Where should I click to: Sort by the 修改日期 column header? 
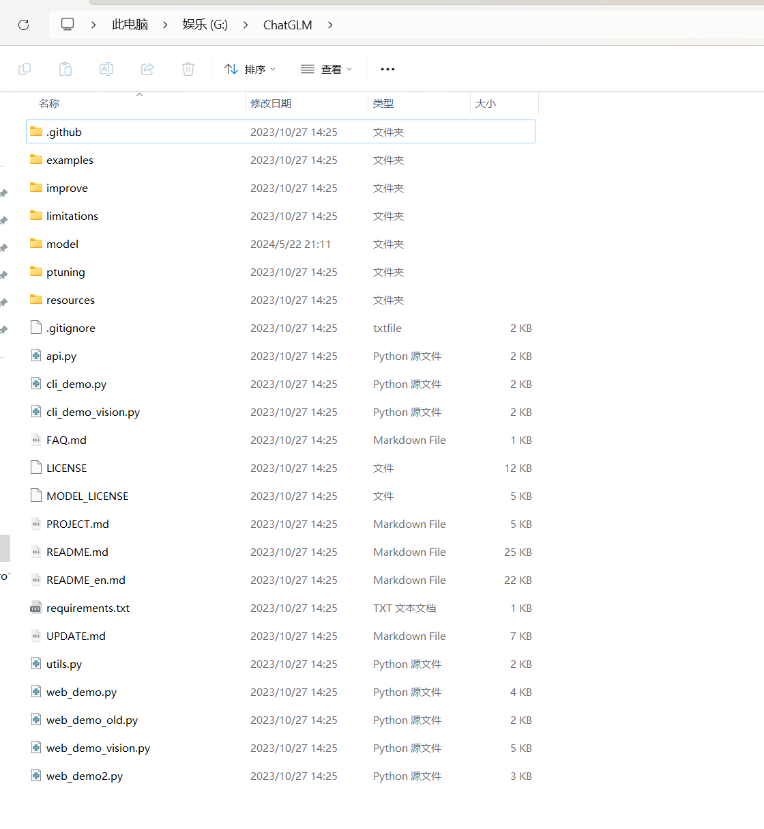pos(271,103)
